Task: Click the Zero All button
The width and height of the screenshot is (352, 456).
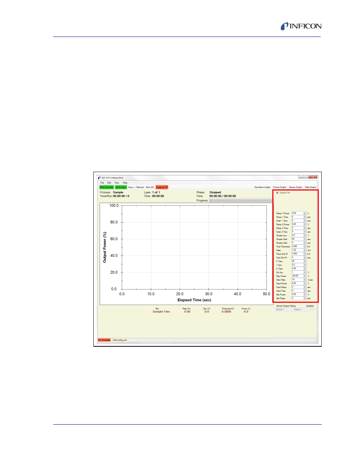Action: [x=150, y=187]
